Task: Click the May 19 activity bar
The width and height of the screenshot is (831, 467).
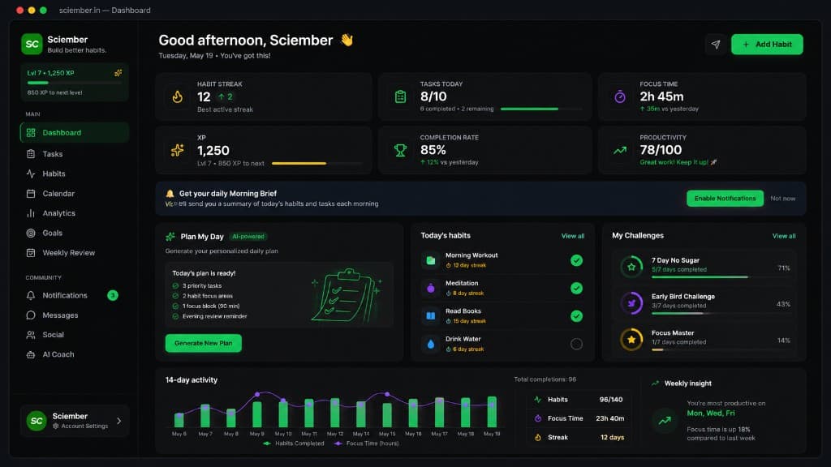Action: [x=492, y=412]
